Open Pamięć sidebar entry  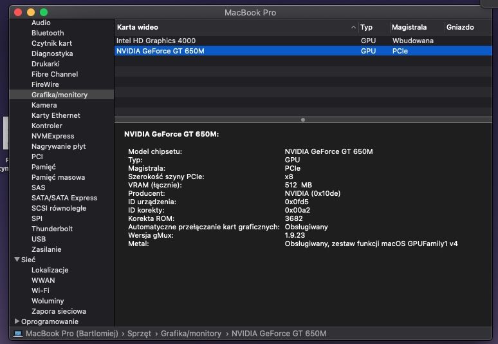44,167
